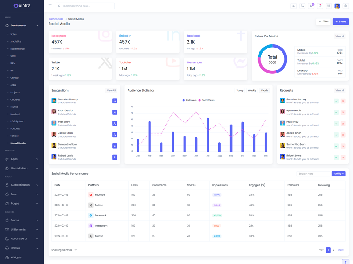Accept Ryan Garcia's friend request
The width and height of the screenshot is (353, 264).
pos(336,112)
